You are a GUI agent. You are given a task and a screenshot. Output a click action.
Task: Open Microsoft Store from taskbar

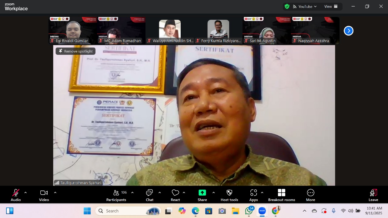(209, 211)
